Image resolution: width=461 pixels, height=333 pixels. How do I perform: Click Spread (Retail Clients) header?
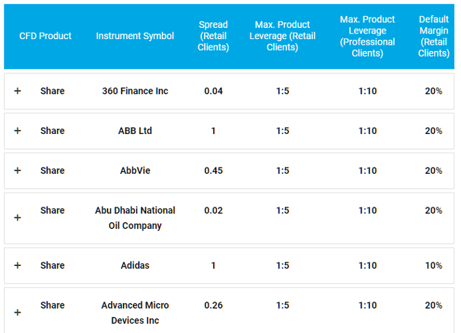tap(214, 36)
